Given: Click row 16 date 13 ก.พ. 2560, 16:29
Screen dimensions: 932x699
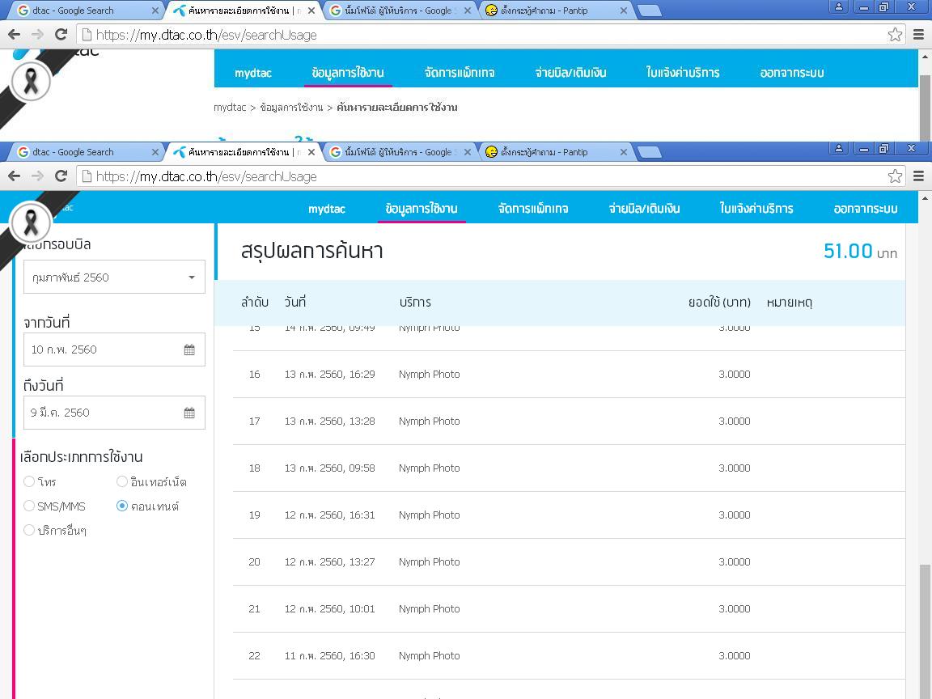Looking at the screenshot, I should click(x=329, y=374).
